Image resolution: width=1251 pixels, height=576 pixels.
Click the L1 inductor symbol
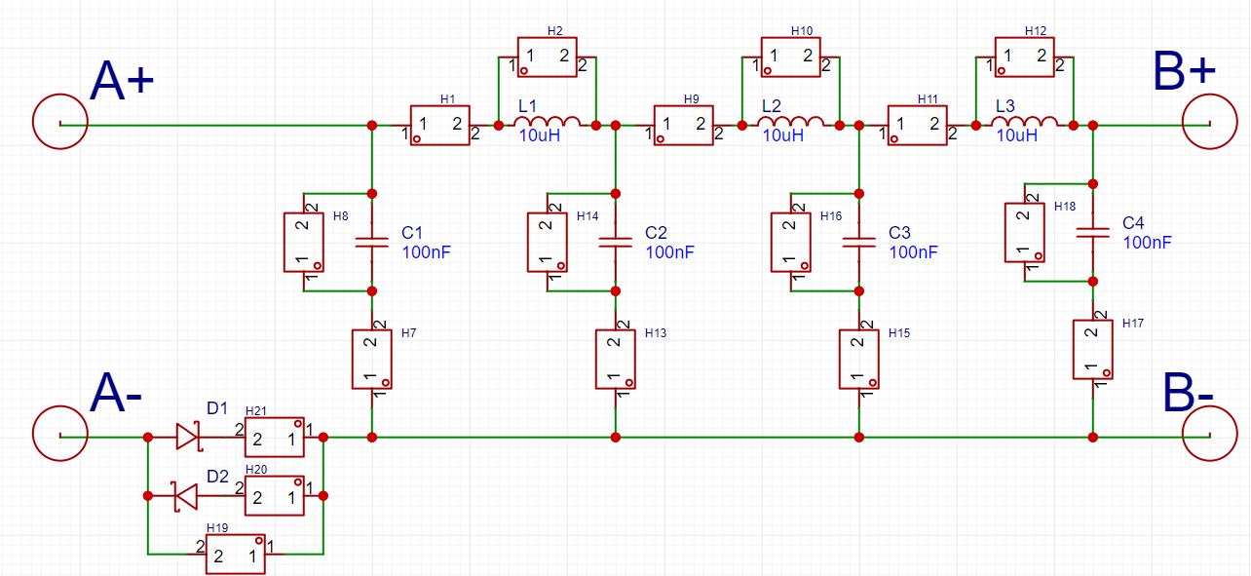pos(547,121)
